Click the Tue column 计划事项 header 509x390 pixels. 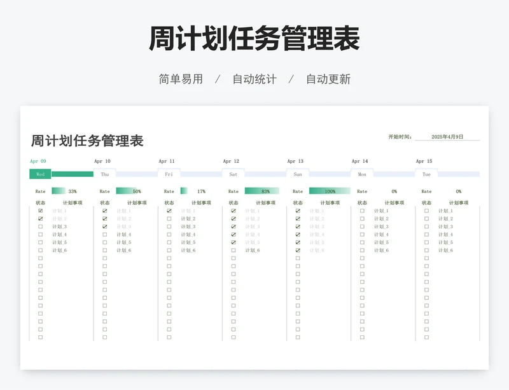pyautogui.click(x=459, y=202)
